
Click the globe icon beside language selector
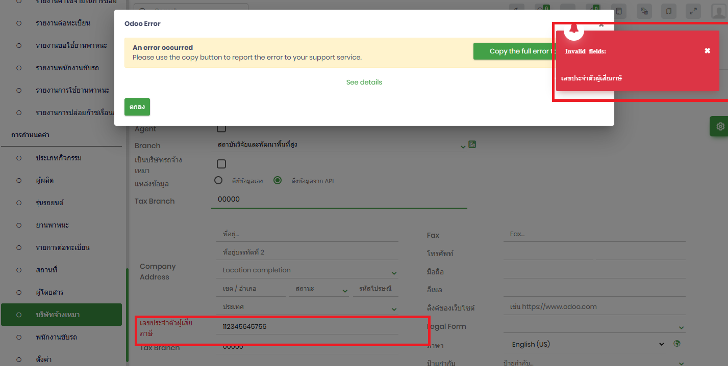(x=677, y=344)
